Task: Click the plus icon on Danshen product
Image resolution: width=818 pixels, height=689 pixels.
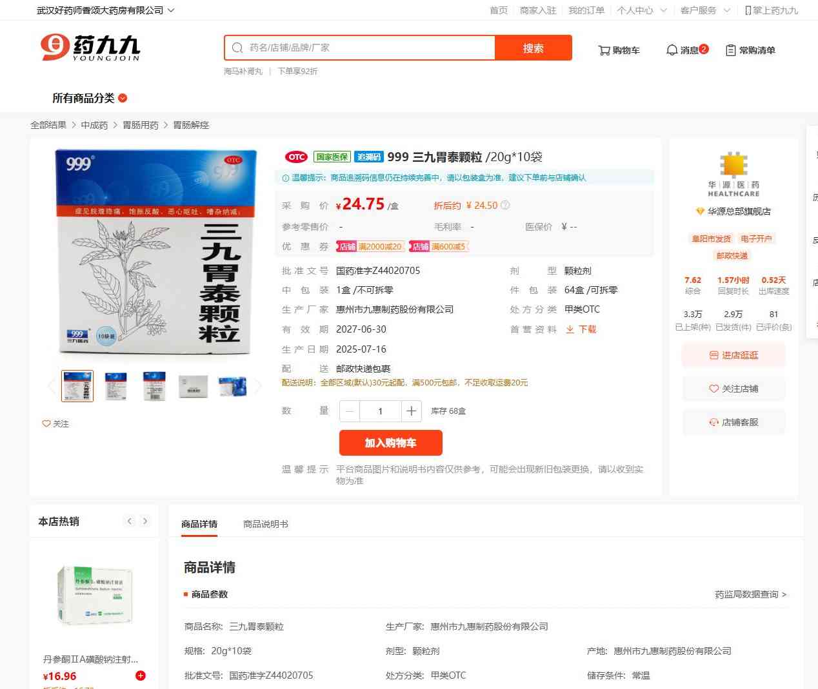Action: click(x=141, y=675)
